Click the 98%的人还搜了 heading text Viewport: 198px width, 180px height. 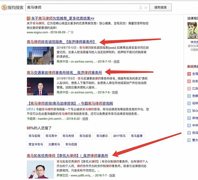[39, 128]
